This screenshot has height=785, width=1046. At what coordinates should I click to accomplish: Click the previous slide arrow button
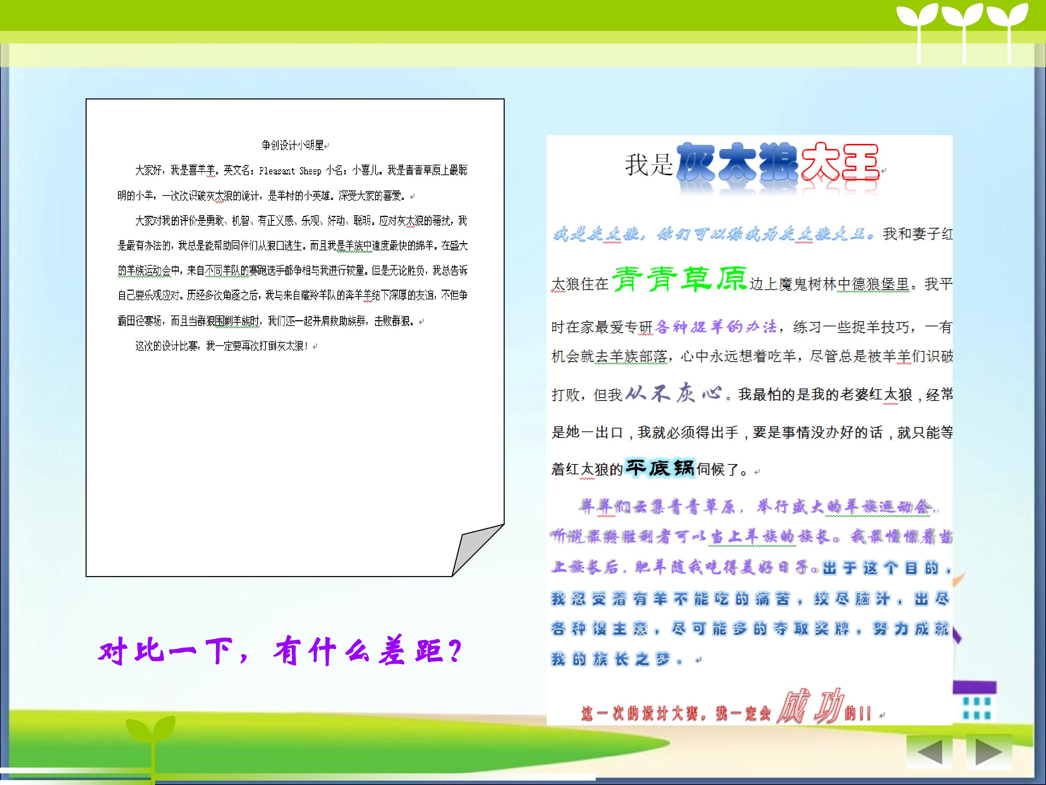(929, 751)
